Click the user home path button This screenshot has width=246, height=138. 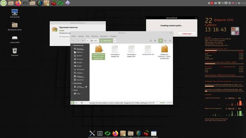click(x=94, y=41)
